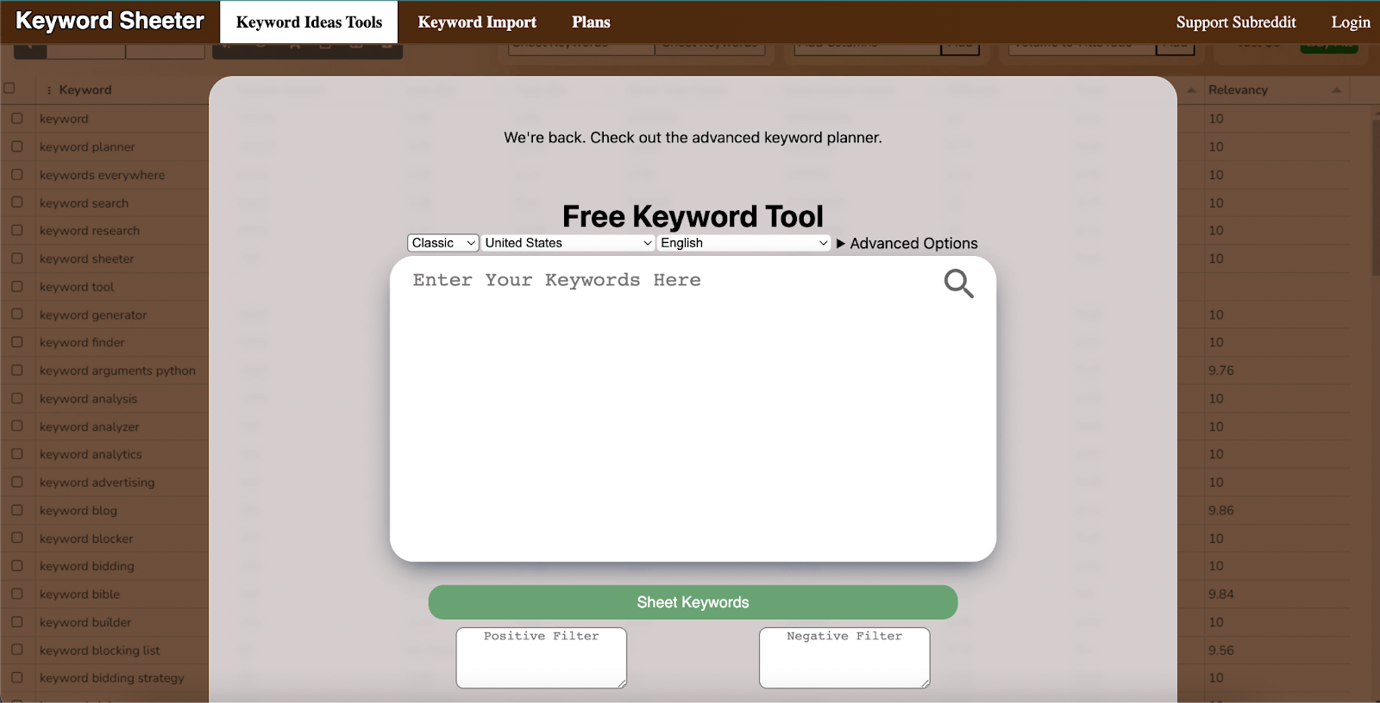Viewport: 1380px width, 703px height.
Task: Click the 9.56 relevancy value
Action: click(x=1220, y=650)
